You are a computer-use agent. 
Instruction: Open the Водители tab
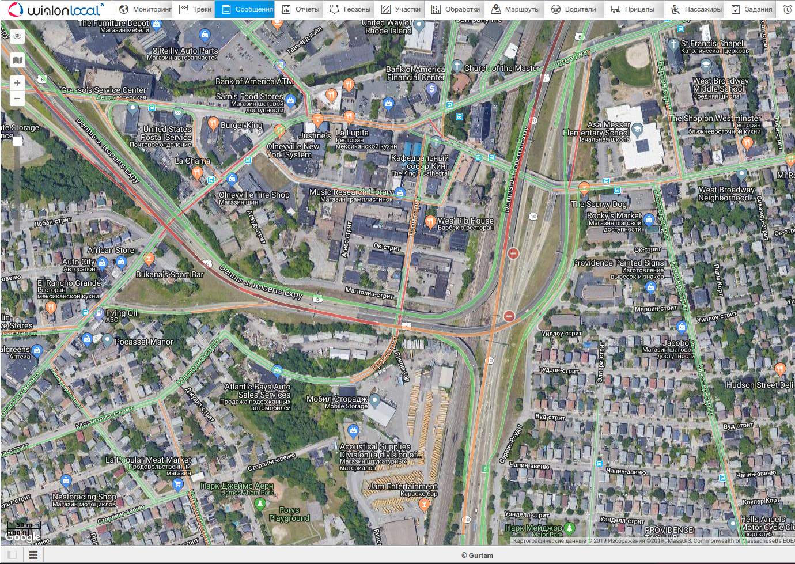pos(574,9)
